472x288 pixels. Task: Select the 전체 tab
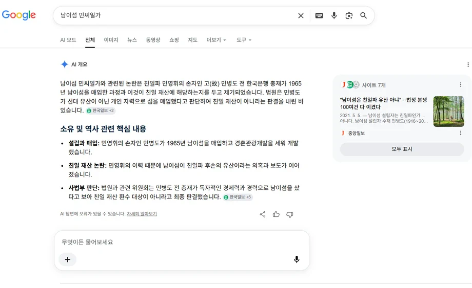tap(90, 40)
